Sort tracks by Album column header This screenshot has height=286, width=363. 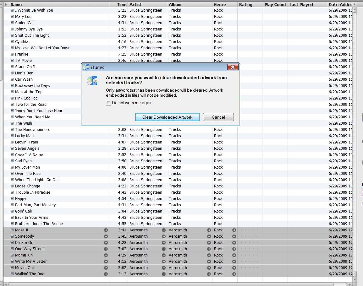pyautogui.click(x=190, y=4)
